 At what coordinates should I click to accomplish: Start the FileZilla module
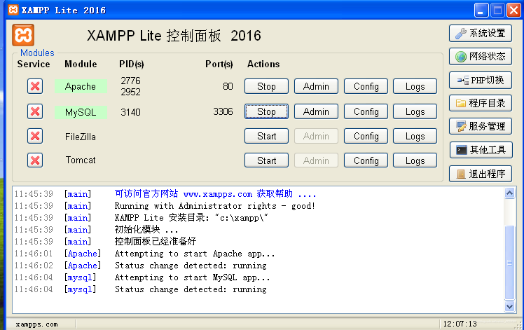[x=266, y=136]
